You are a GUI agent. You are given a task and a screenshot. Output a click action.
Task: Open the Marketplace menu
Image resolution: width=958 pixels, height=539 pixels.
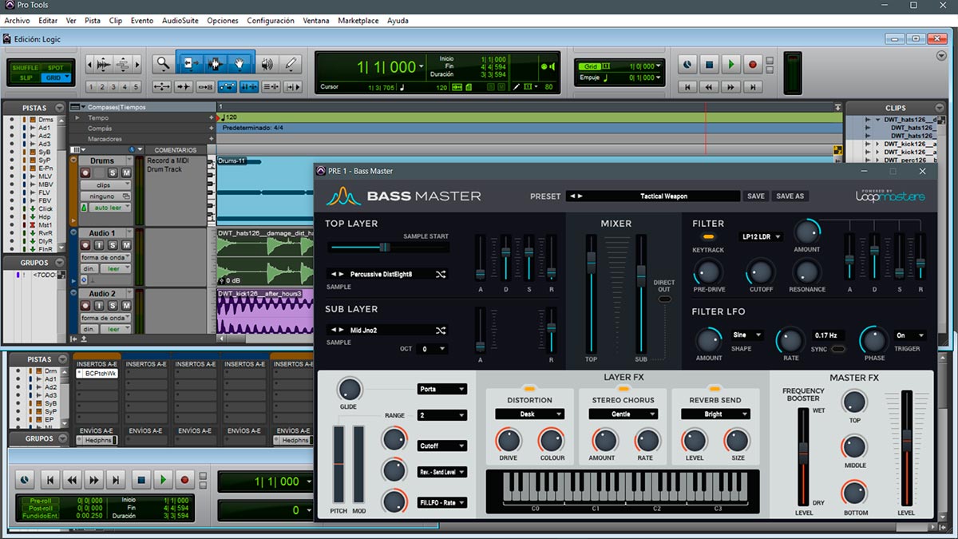(x=358, y=21)
